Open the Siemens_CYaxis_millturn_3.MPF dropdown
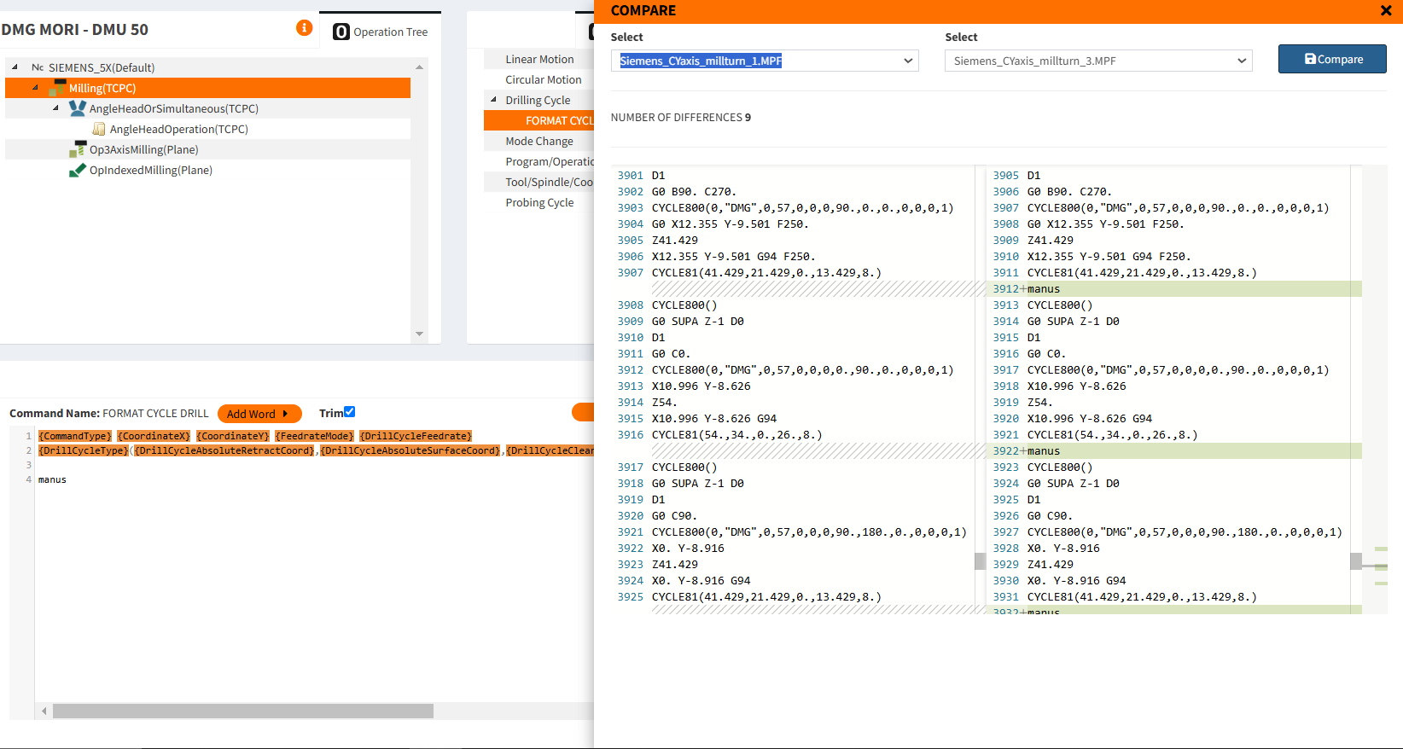This screenshot has height=749, width=1403. (1097, 61)
